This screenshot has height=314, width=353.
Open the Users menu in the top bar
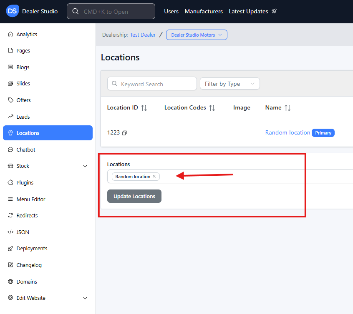(x=171, y=11)
